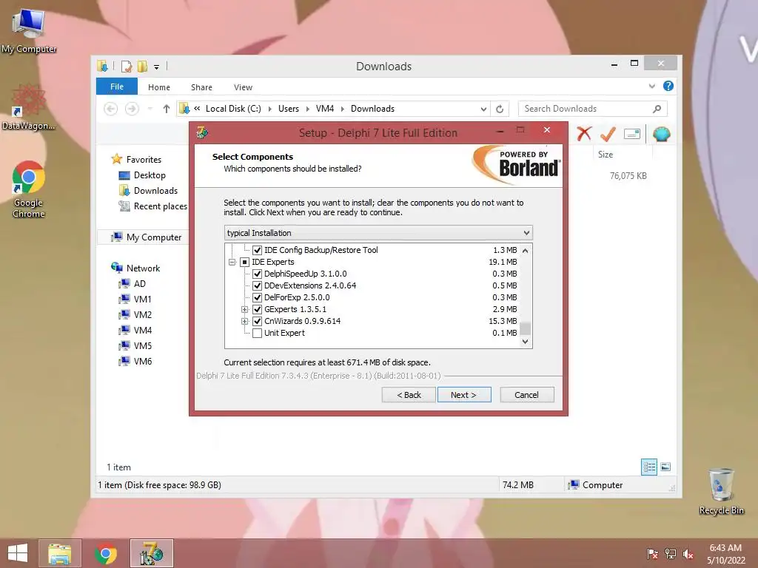Select Delphi 7 setup taskbar icon
Viewport: 758px width, 568px height.
click(x=151, y=553)
